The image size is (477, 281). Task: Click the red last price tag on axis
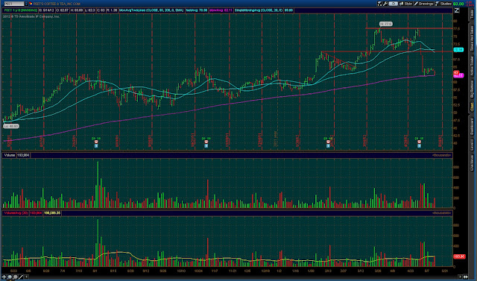click(x=456, y=72)
